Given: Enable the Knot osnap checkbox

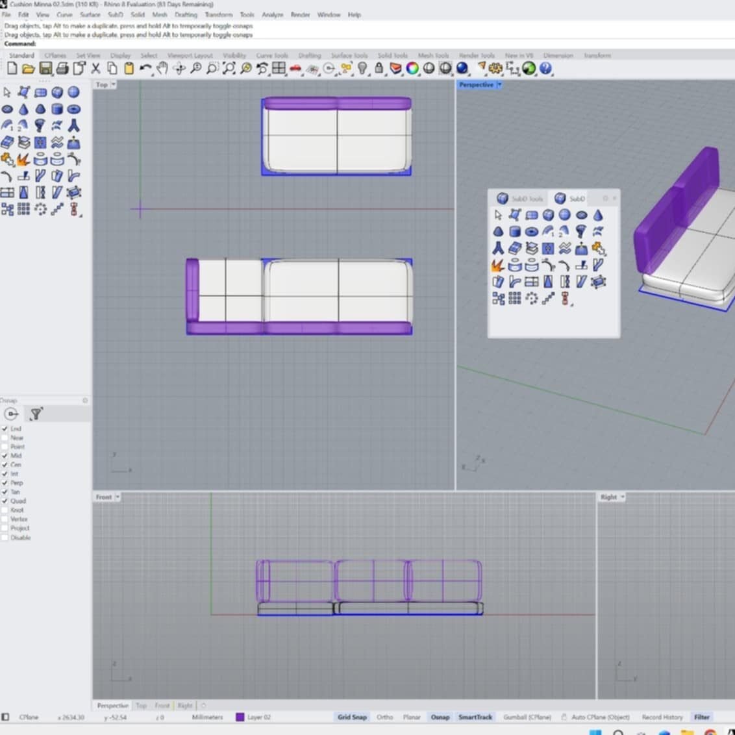Looking at the screenshot, I should (x=5, y=510).
